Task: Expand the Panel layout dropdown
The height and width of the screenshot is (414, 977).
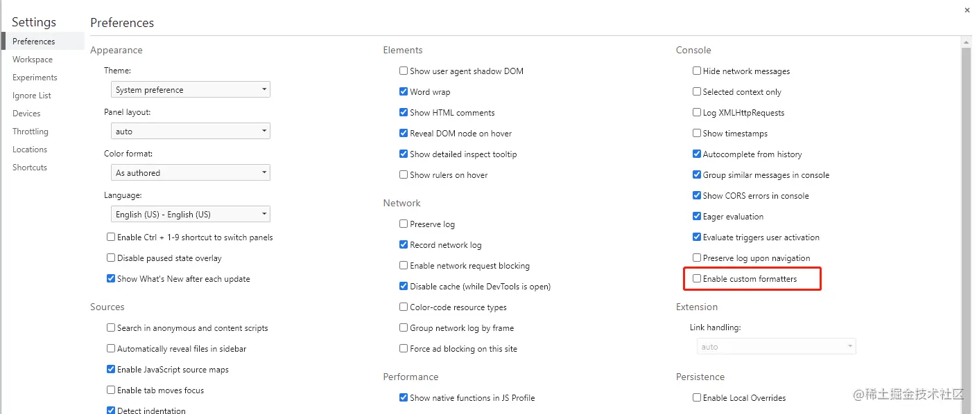Action: [190, 132]
